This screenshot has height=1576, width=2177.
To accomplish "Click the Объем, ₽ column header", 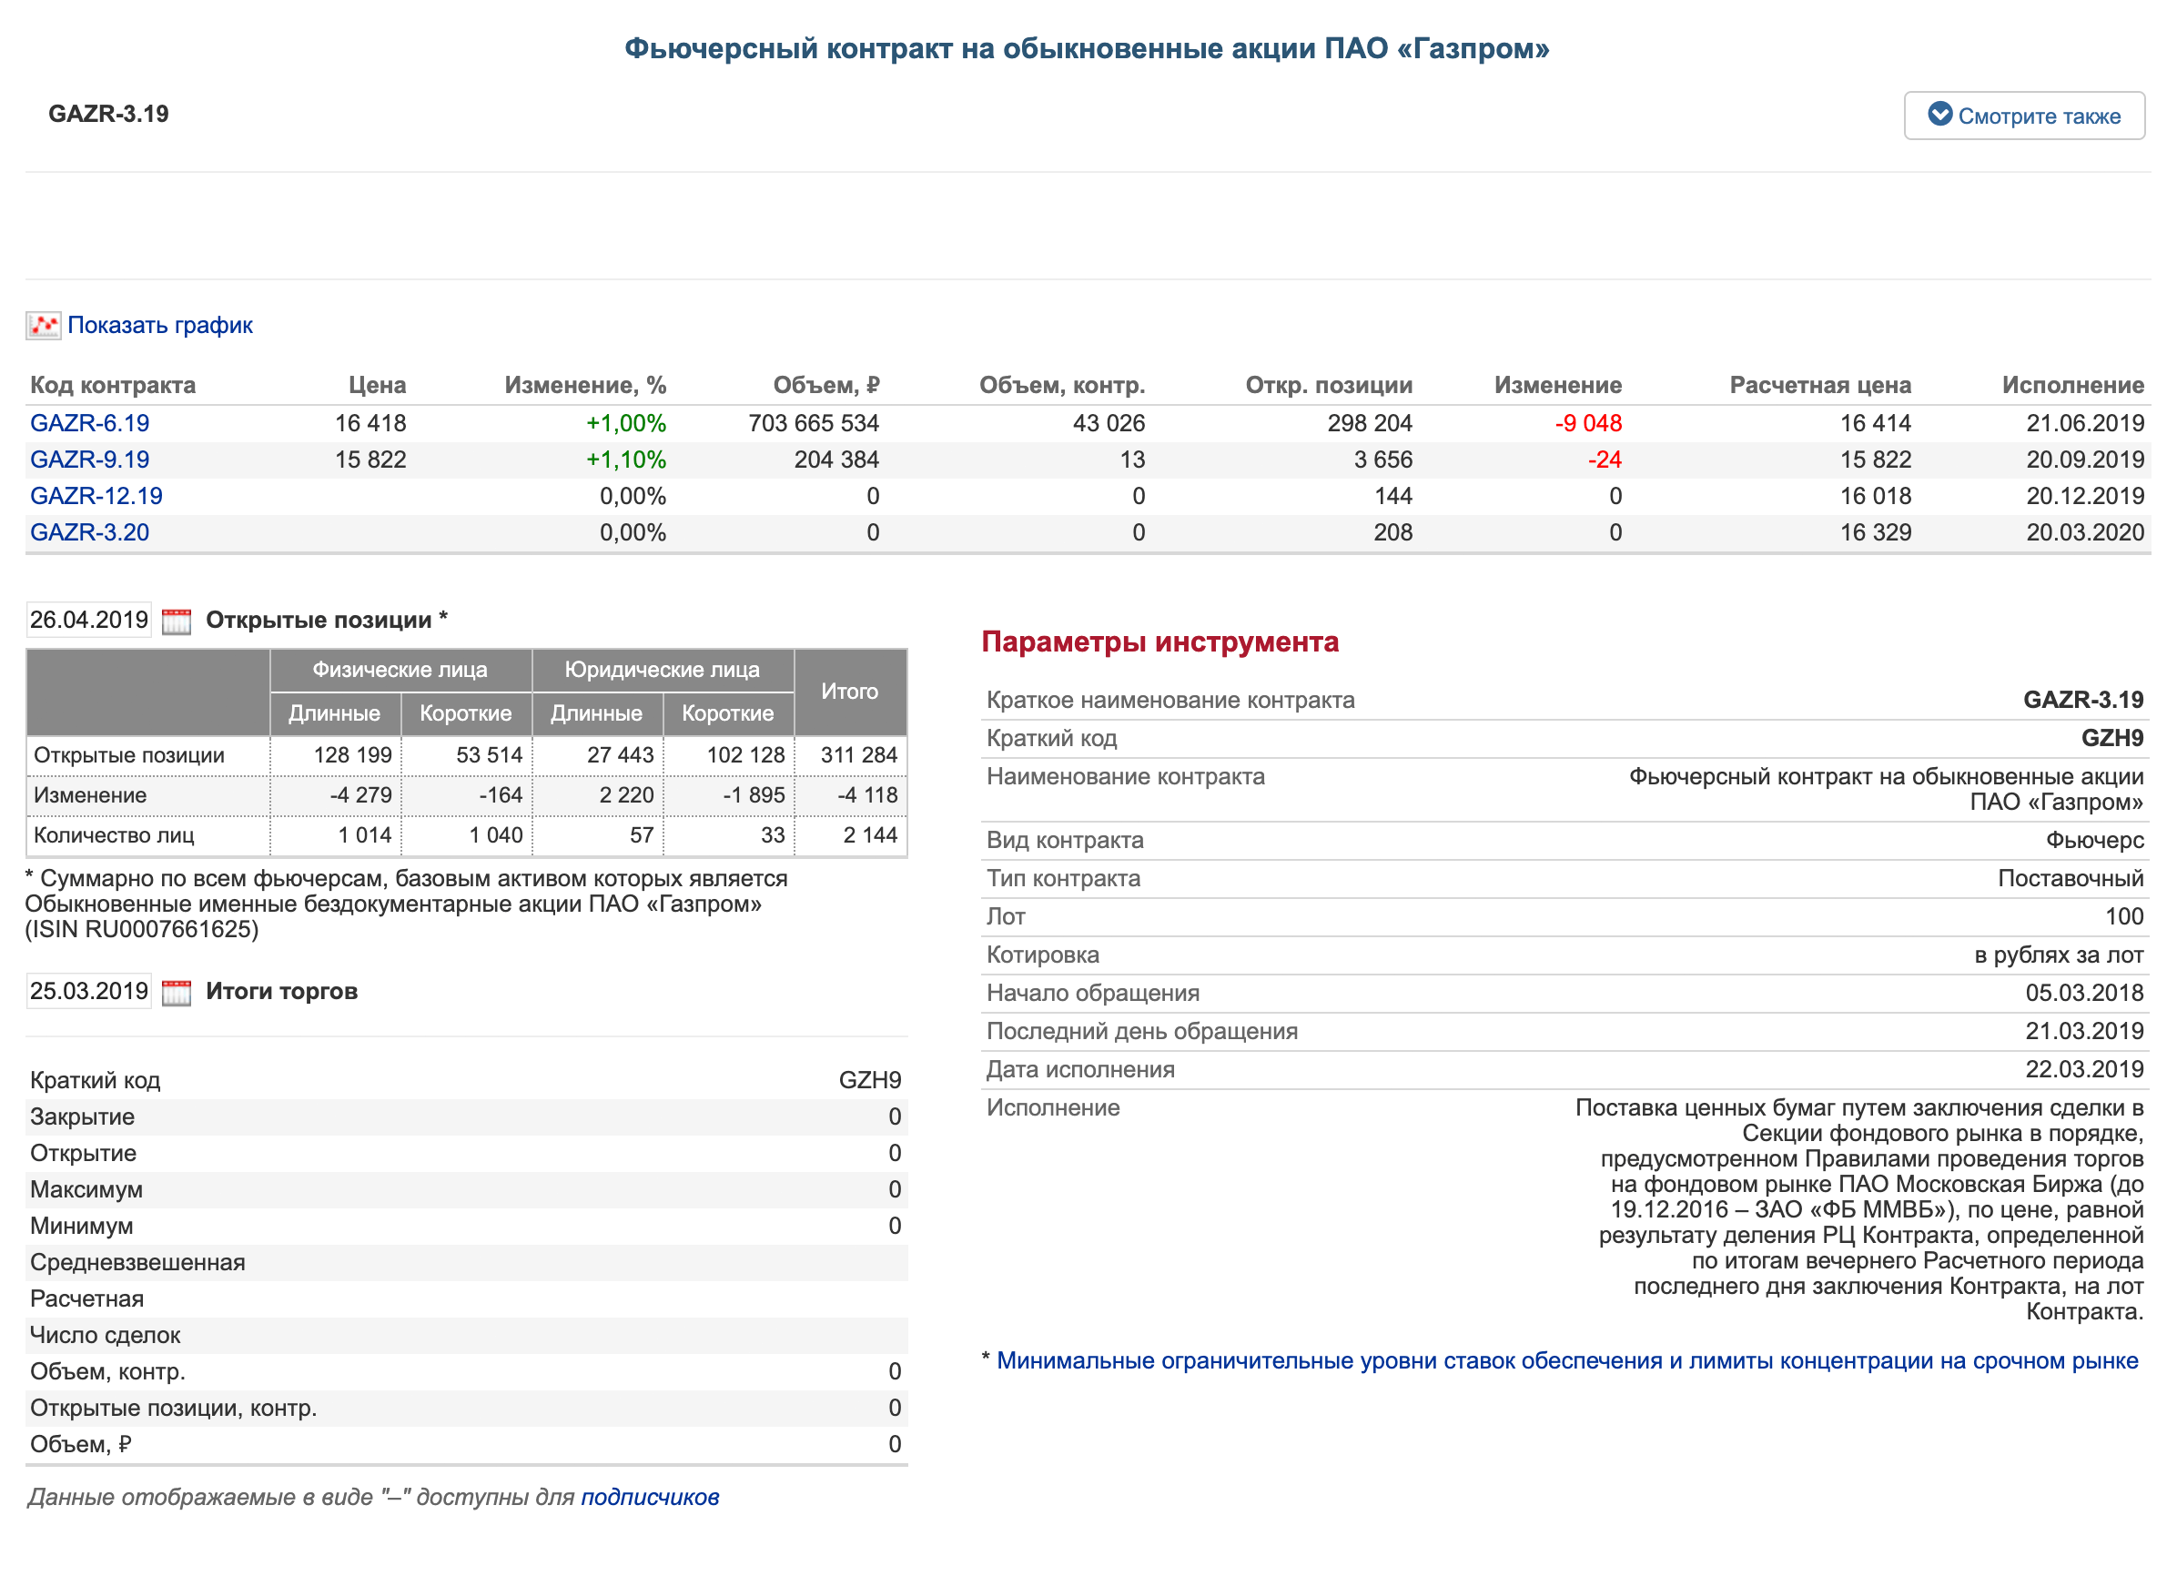I will (x=826, y=386).
